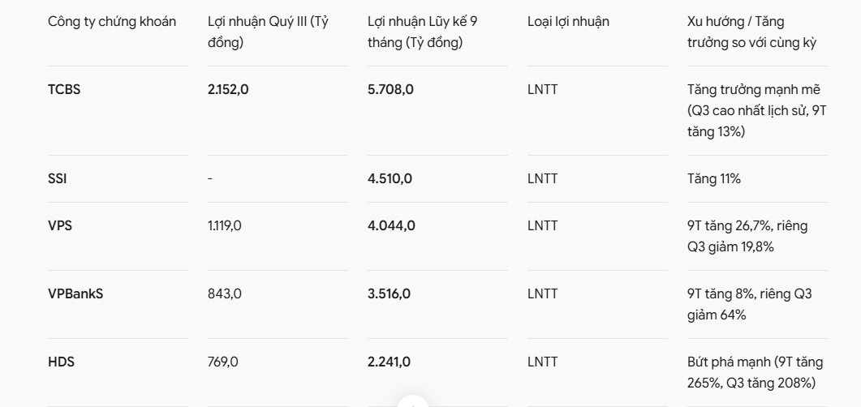Click the SSI 4.510,0 profit value
The height and width of the screenshot is (407, 861).
tap(390, 179)
